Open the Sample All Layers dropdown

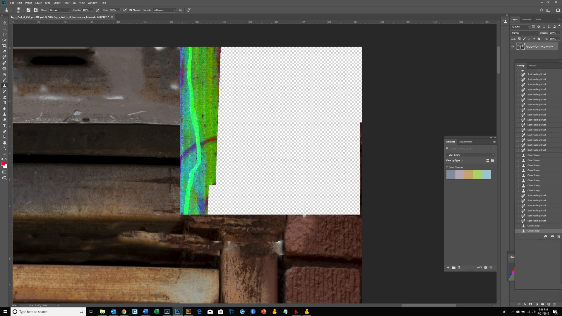165,10
